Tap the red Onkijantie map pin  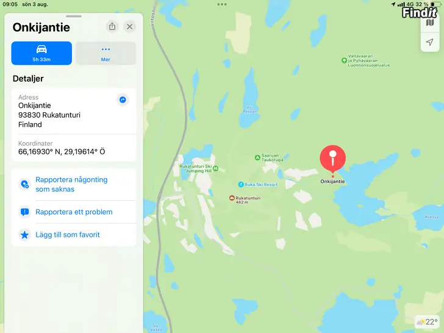coord(333,159)
